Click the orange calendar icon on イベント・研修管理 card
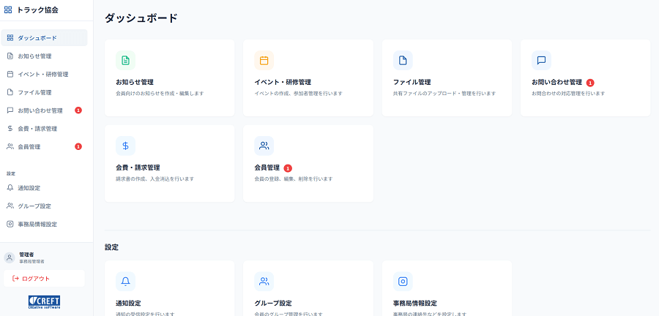The image size is (659, 316). click(x=264, y=60)
